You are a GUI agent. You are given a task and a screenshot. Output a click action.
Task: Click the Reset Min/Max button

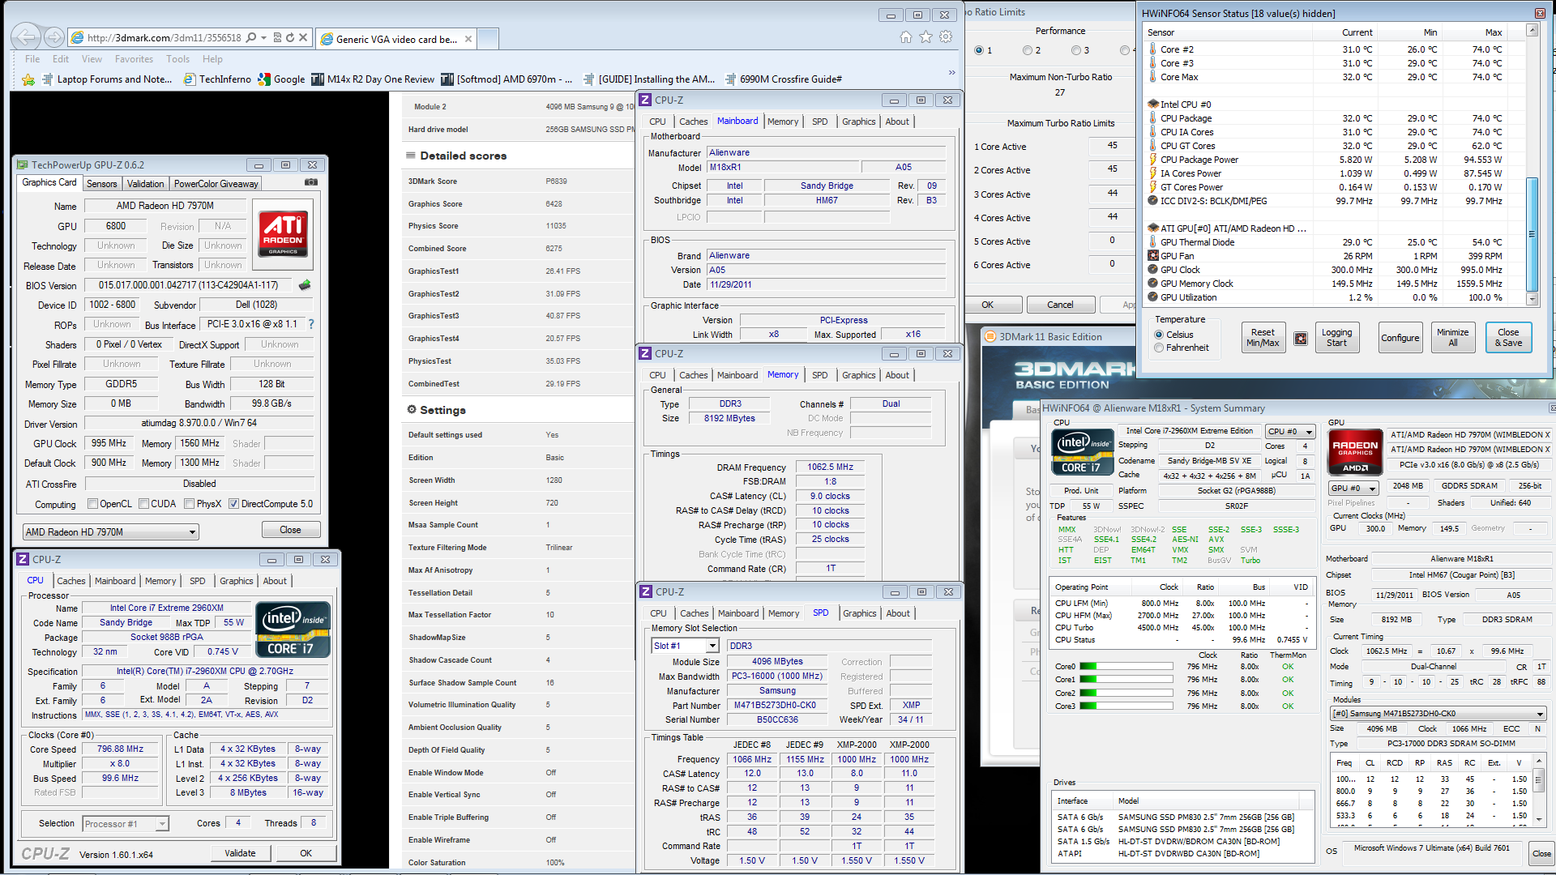tap(1262, 338)
